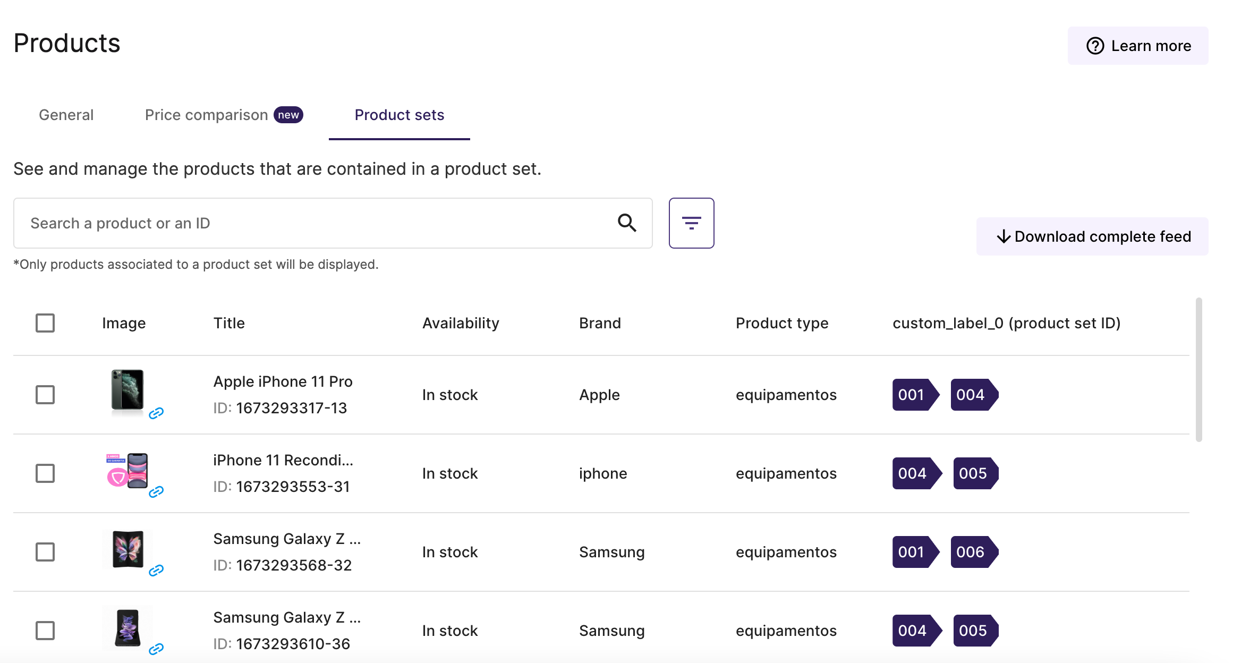
Task: Click the iphone brand cell
Action: [x=603, y=473]
